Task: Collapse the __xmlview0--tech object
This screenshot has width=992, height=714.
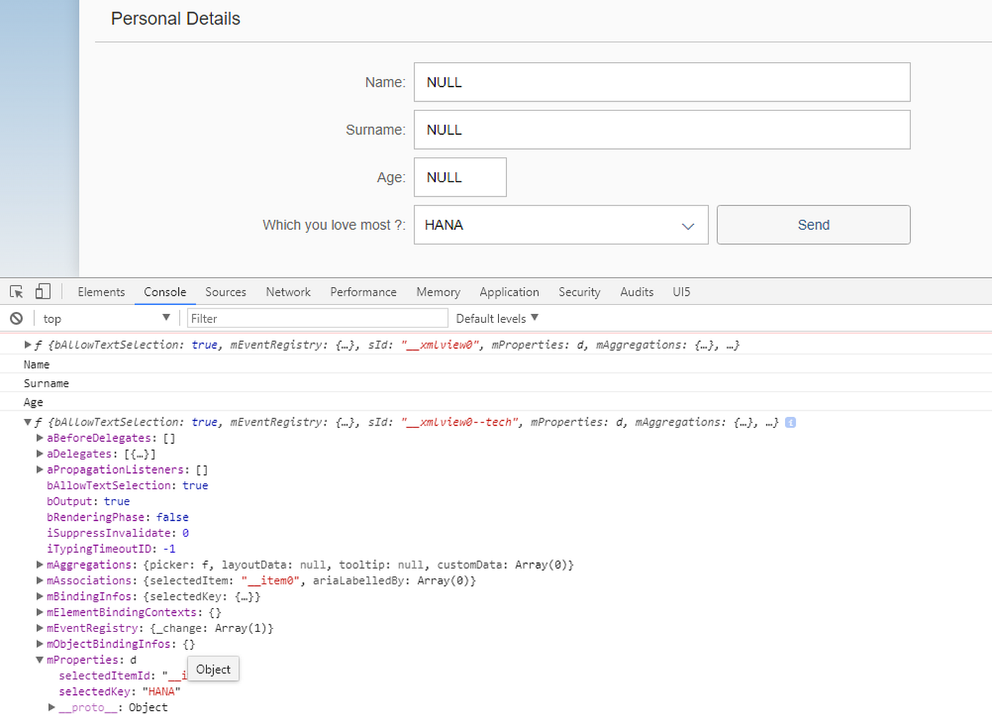Action: coord(26,421)
